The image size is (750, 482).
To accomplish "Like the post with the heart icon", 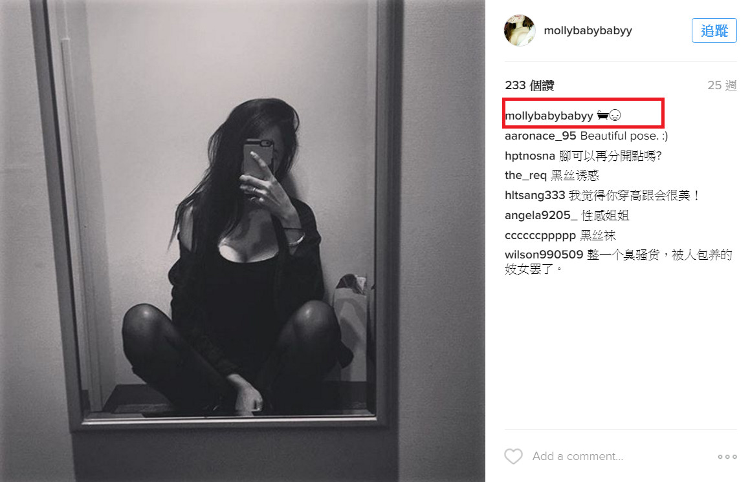I will click(x=513, y=456).
